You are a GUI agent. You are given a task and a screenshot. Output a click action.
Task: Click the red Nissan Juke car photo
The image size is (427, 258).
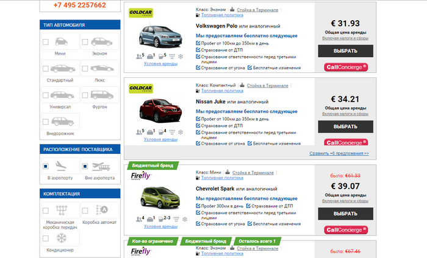[160, 111]
